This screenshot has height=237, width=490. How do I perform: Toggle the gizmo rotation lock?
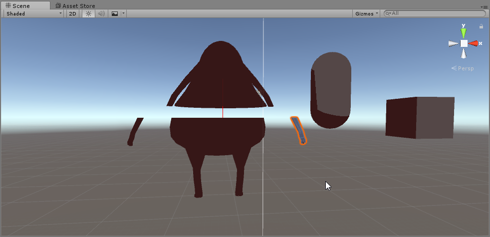tap(481, 26)
